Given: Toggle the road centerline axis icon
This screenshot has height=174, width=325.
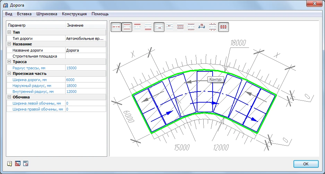Looking at the screenshot, I should click(116, 27).
